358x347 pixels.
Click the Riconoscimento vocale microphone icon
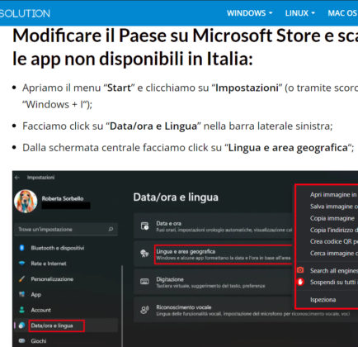(x=144, y=310)
